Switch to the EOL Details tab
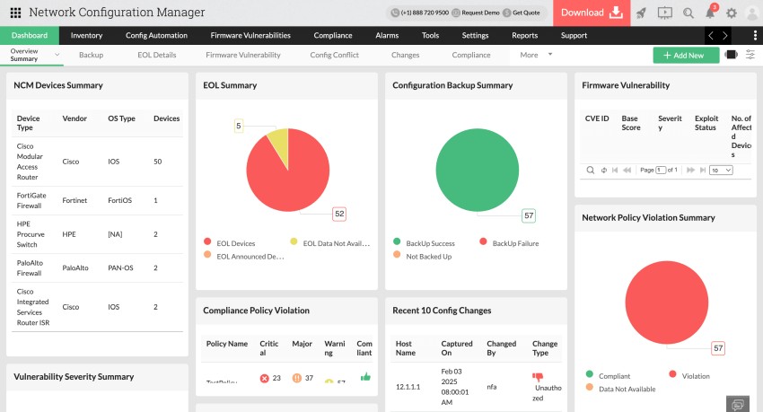Viewport: 763px width, 412px height. click(x=157, y=55)
